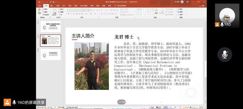Open the File (文件) tab

pos(39,5)
